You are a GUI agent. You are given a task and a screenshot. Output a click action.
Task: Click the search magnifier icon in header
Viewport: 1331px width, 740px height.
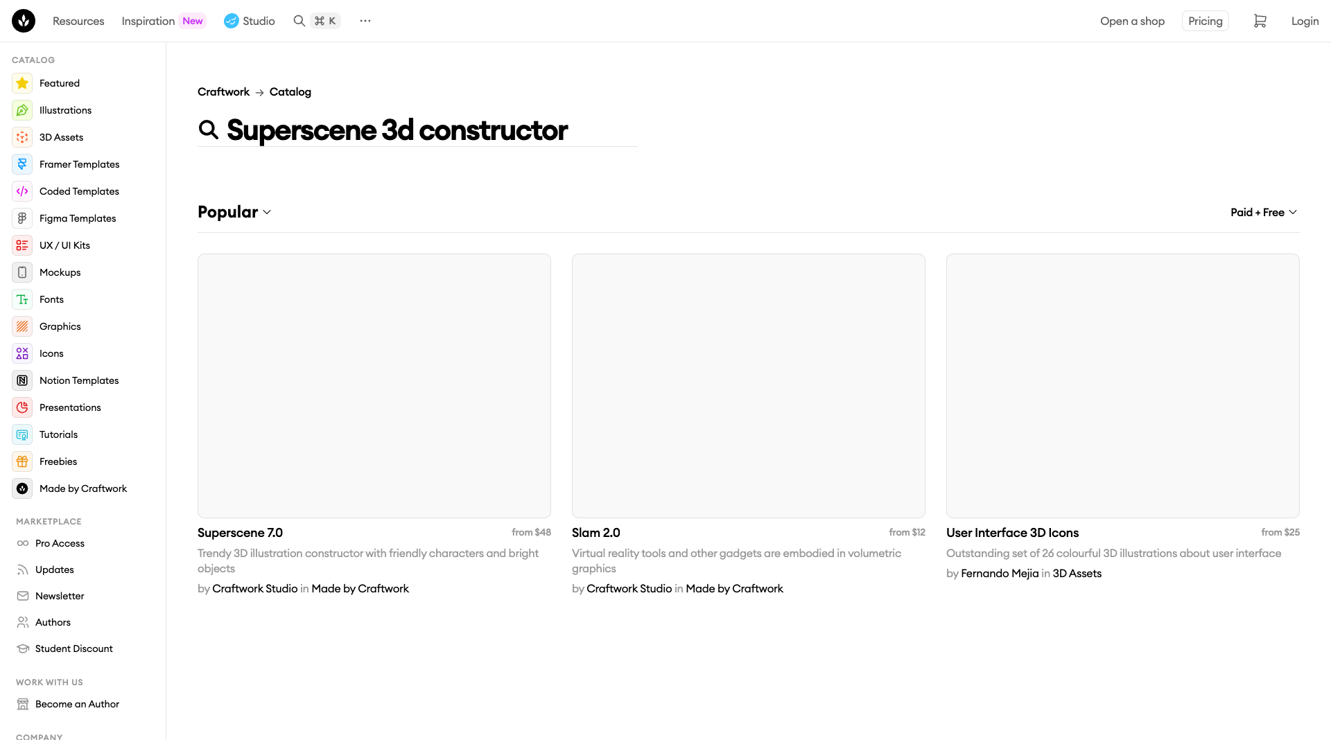tap(299, 21)
